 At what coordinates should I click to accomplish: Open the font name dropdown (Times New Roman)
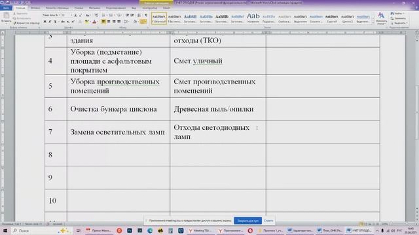(59, 16)
